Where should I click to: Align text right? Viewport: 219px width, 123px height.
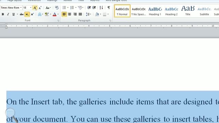75,14
